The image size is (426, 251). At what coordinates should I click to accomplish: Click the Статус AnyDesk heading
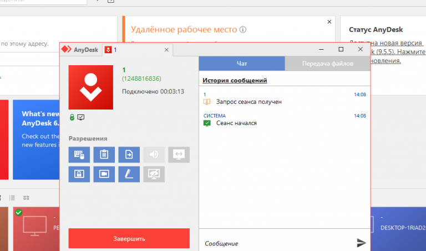point(376,30)
